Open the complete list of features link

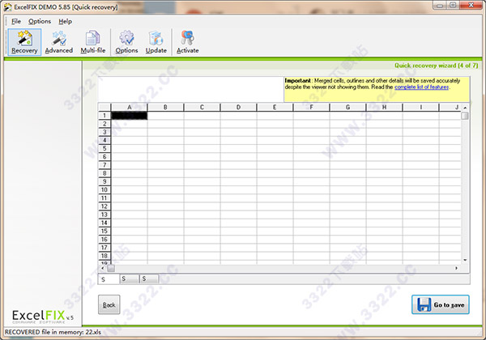pyautogui.click(x=421, y=87)
